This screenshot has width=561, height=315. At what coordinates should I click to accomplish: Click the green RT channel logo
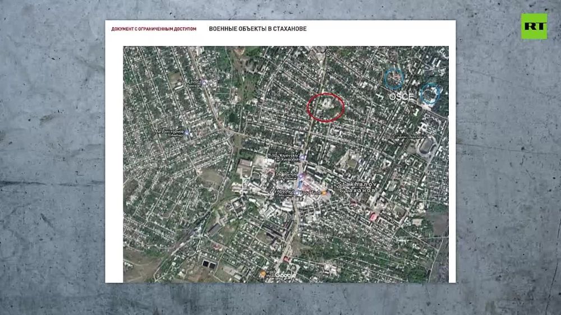point(534,26)
